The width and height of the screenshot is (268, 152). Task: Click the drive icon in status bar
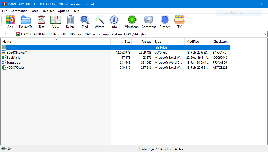point(3,149)
